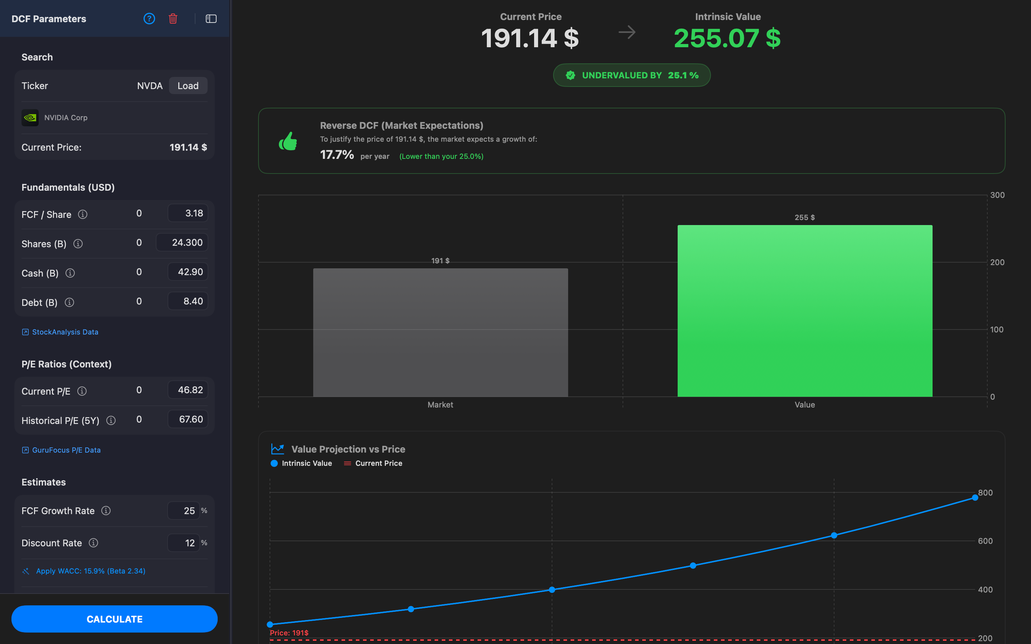Open the FCF / Share info tooltip
This screenshot has width=1031, height=644.
[83, 214]
